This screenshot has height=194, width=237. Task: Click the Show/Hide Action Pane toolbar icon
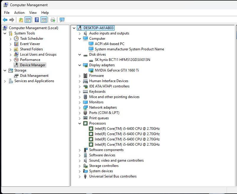click(44, 20)
